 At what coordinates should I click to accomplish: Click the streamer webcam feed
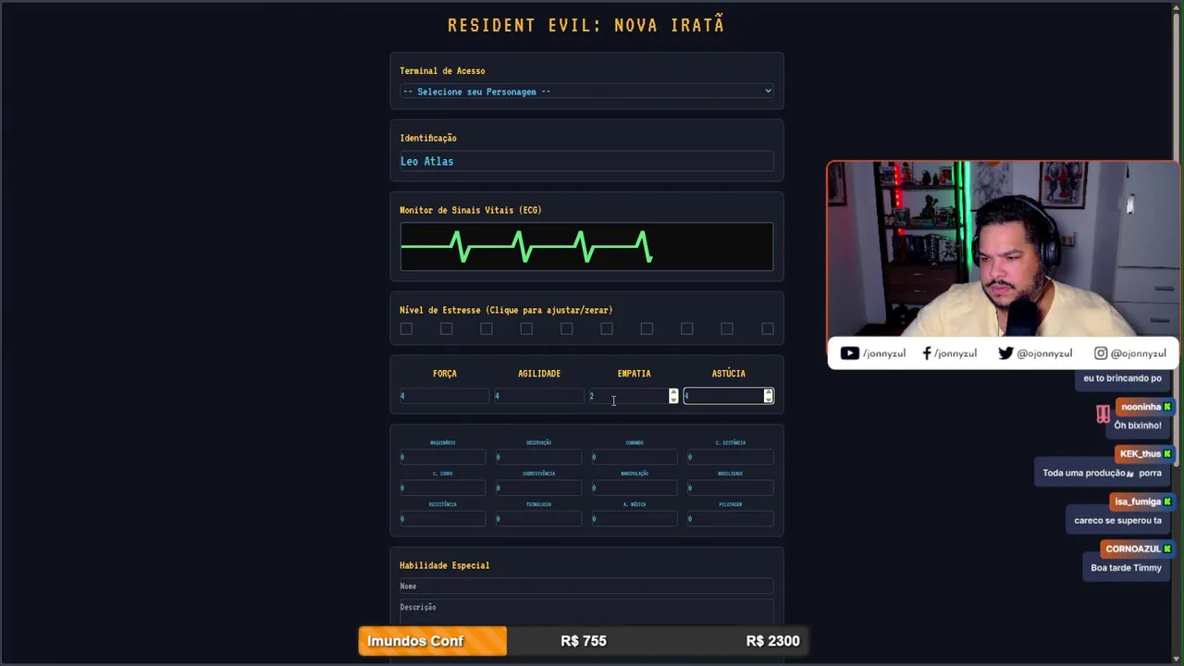point(1003,250)
